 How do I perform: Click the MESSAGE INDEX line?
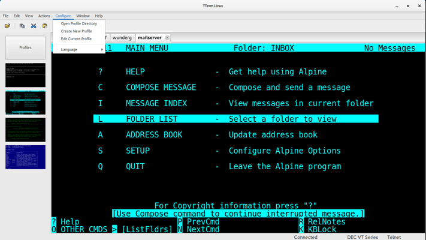point(236,103)
